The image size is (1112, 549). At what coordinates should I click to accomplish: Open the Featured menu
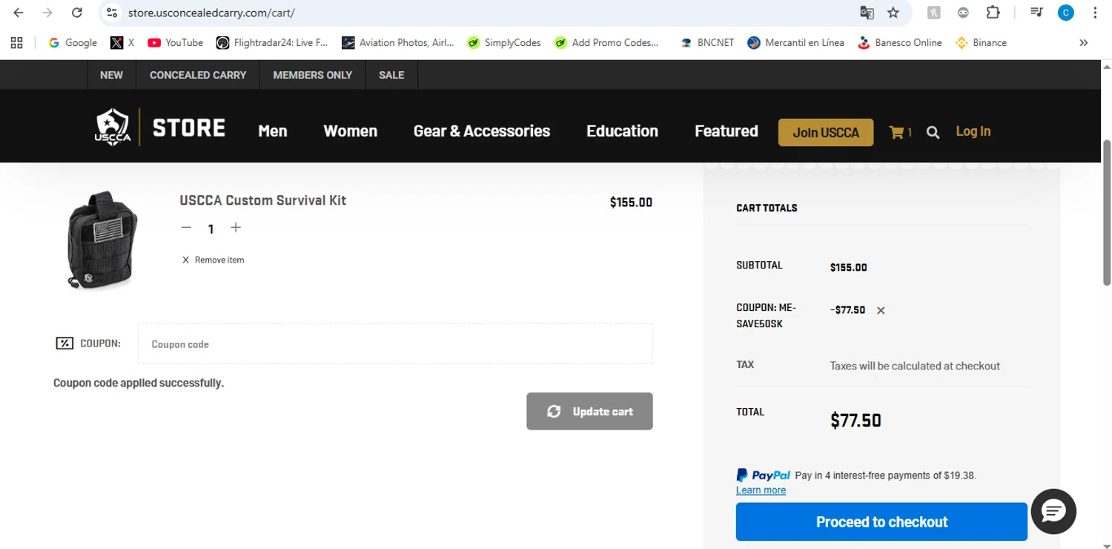(727, 131)
